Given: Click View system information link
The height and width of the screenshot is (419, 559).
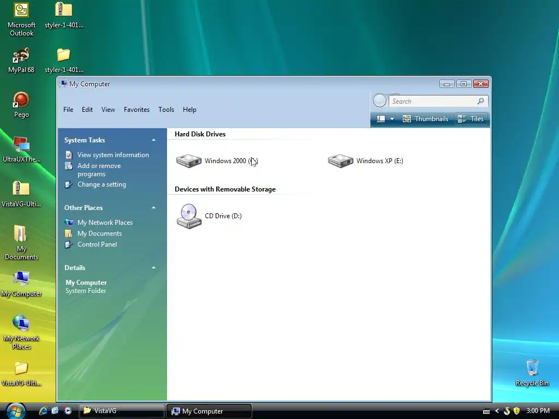Looking at the screenshot, I should point(113,155).
